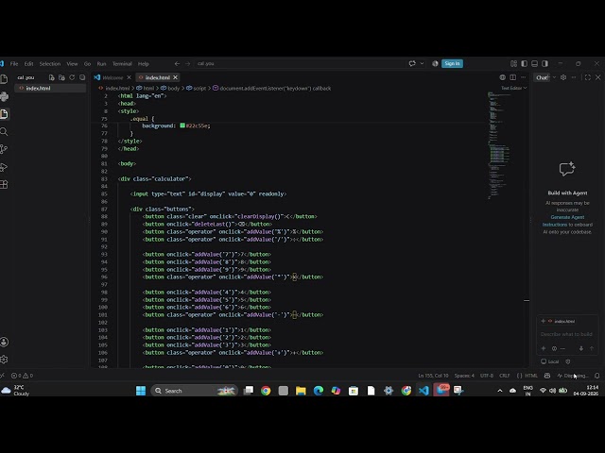Refresh the explorer file list
This screenshot has width=605, height=453.
pos(72,77)
